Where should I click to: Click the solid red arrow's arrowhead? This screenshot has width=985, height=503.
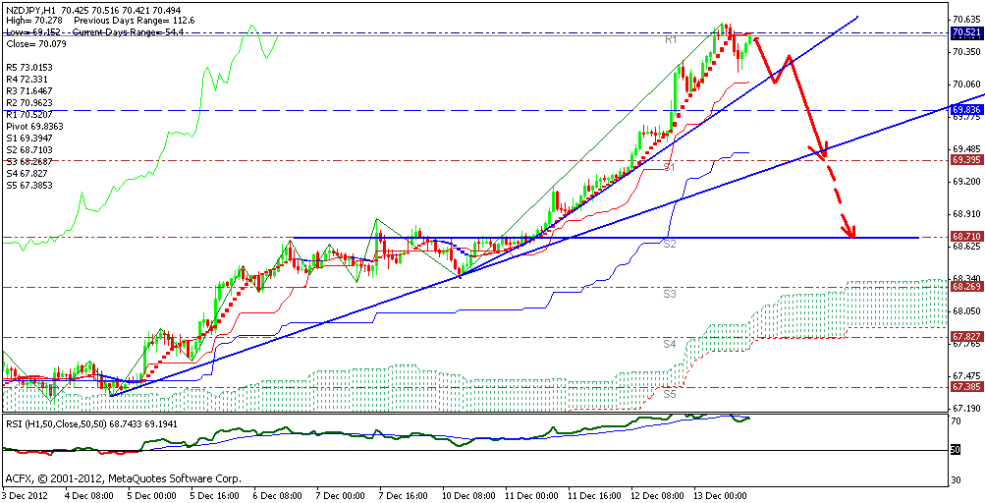coord(825,152)
